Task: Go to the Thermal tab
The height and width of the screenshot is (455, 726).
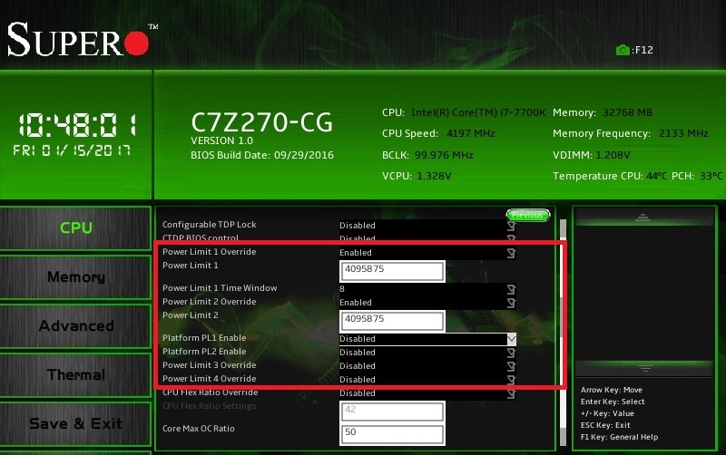Action: point(75,375)
